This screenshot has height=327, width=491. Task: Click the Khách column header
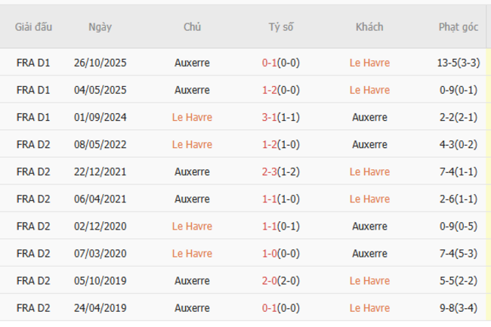[369, 27]
